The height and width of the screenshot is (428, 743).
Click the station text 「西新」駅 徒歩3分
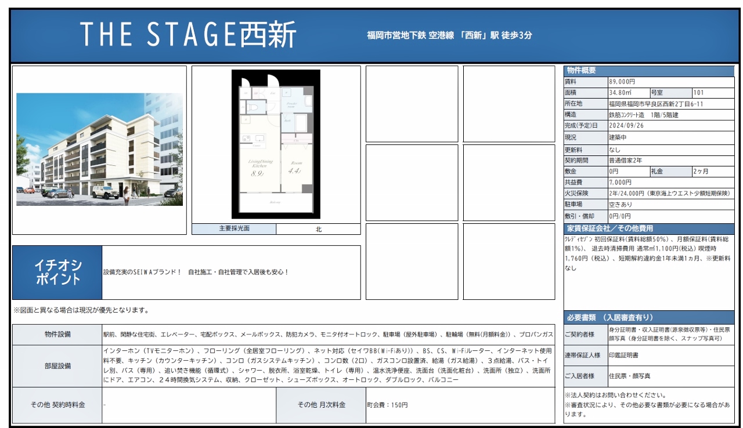[496, 35]
